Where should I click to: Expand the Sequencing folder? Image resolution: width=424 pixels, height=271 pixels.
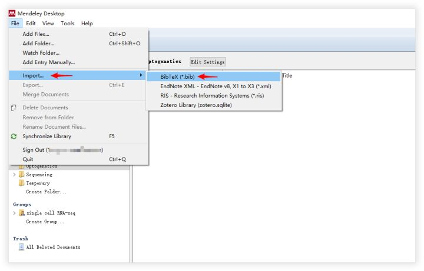click(14, 175)
